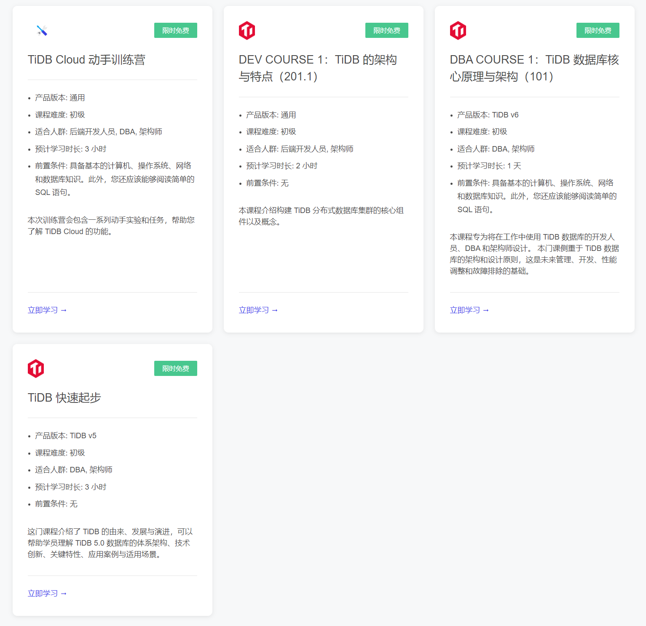
Task: Select the title TiDB 快速起步
Action: [64, 398]
